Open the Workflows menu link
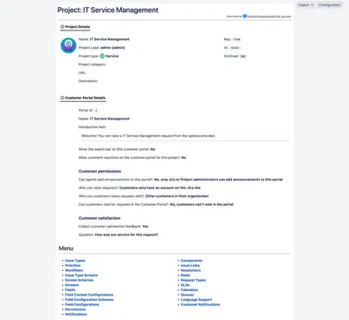The image size is (349, 320). [x=74, y=270]
